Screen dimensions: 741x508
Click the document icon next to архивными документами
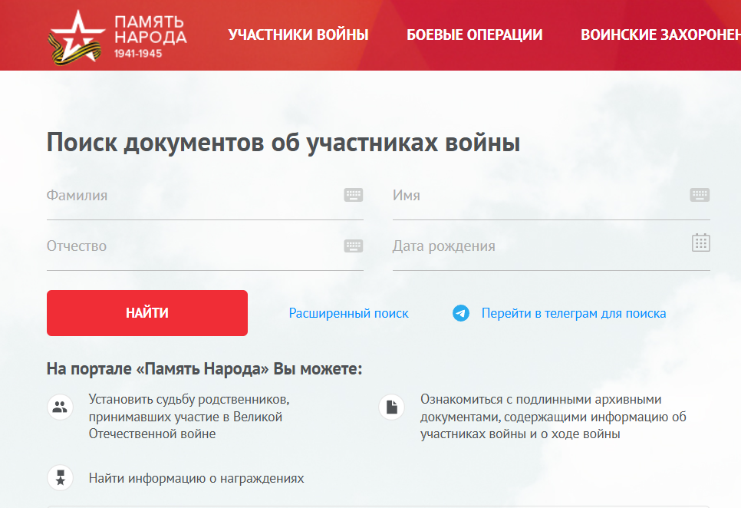pyautogui.click(x=391, y=406)
